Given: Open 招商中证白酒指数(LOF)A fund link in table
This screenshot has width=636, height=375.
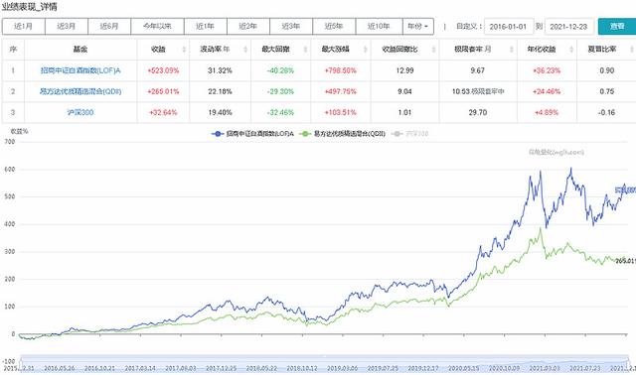Looking at the screenshot, I should pos(80,70).
